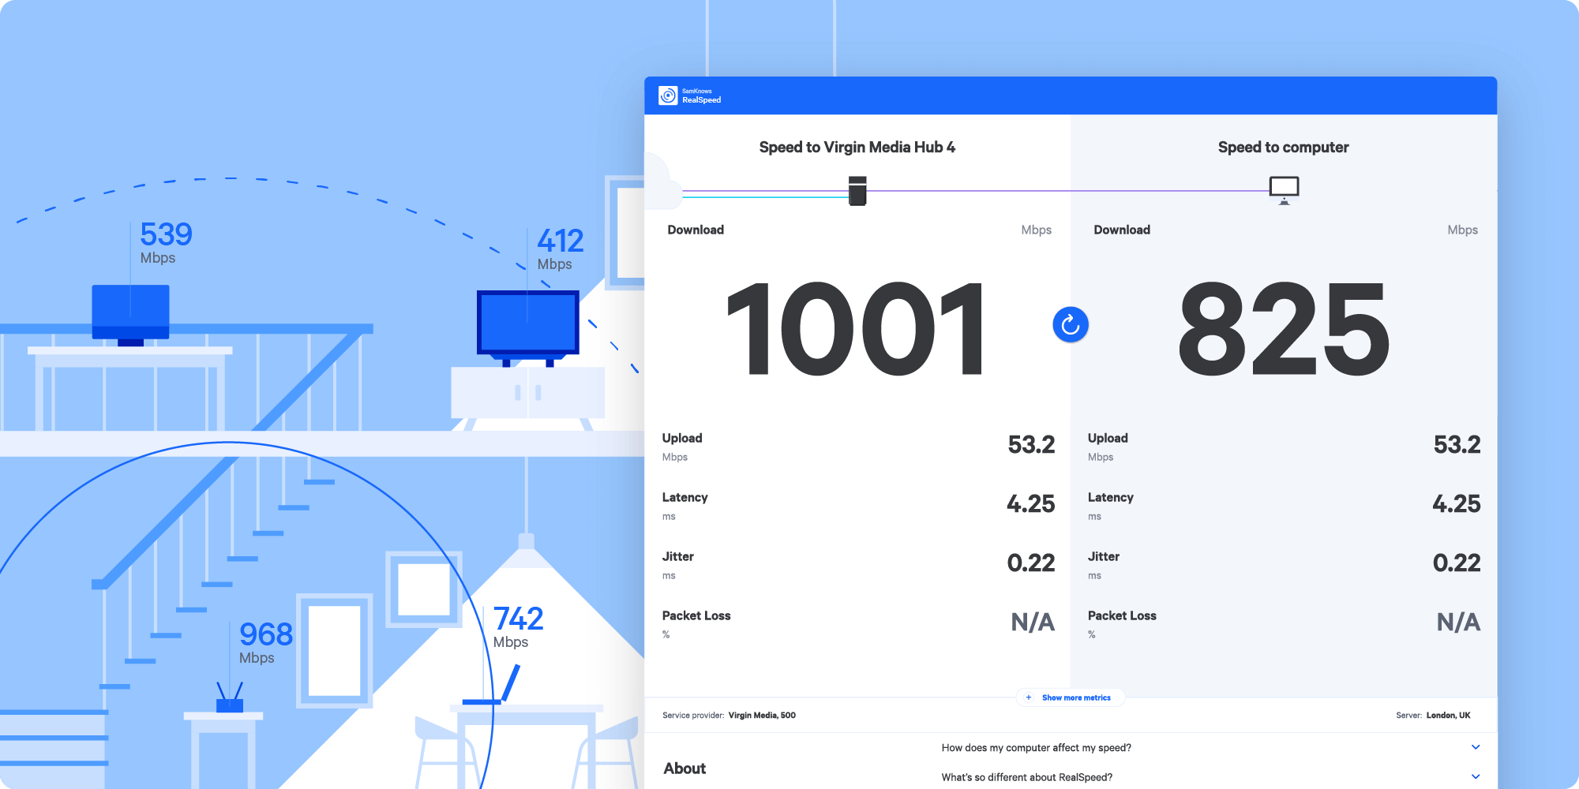The height and width of the screenshot is (789, 1579).
Task: Click the 'Virgin Media, 500' service provider text
Action: point(762,716)
